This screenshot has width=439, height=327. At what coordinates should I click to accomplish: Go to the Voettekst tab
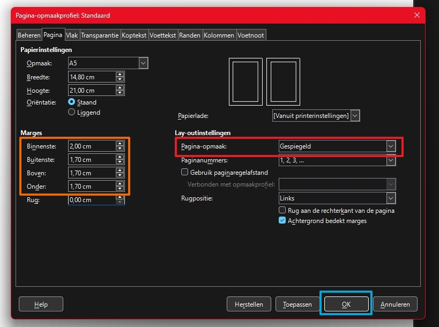click(x=162, y=35)
